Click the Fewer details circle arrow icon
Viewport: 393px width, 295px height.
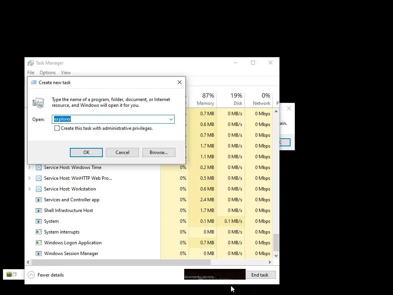click(31, 275)
